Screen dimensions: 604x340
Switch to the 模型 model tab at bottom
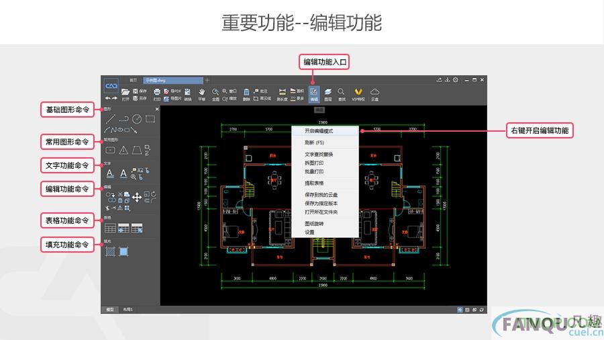tap(110, 310)
